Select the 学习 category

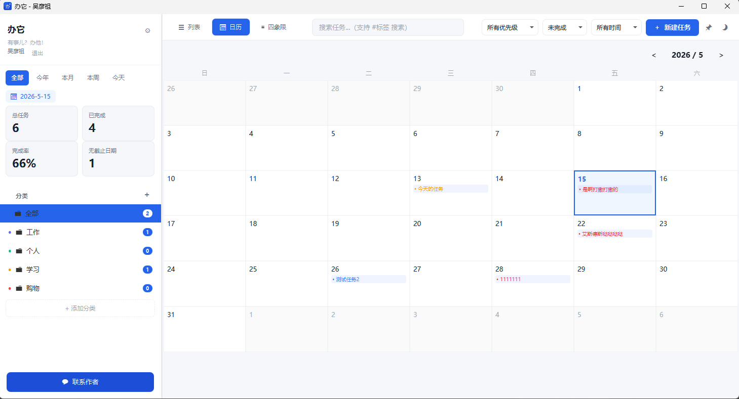tap(81, 270)
